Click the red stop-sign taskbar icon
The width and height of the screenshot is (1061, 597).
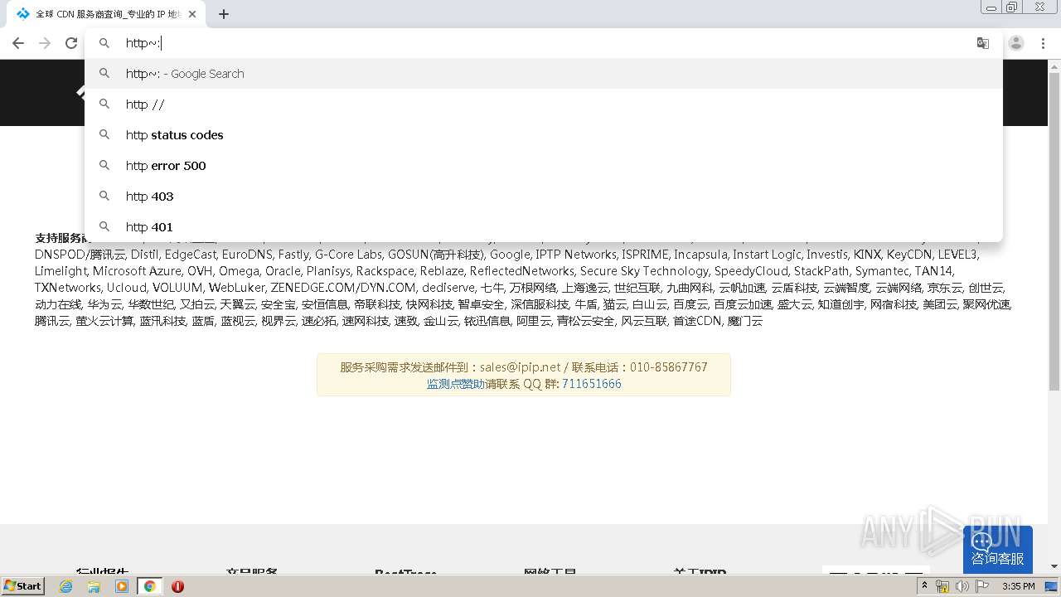[177, 586]
